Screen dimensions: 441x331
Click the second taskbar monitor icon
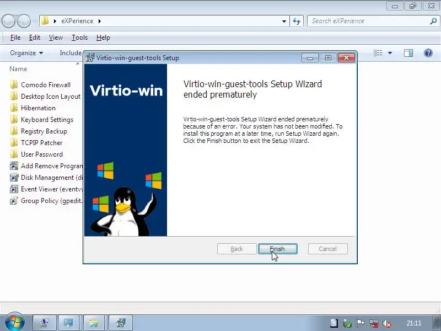68,323
